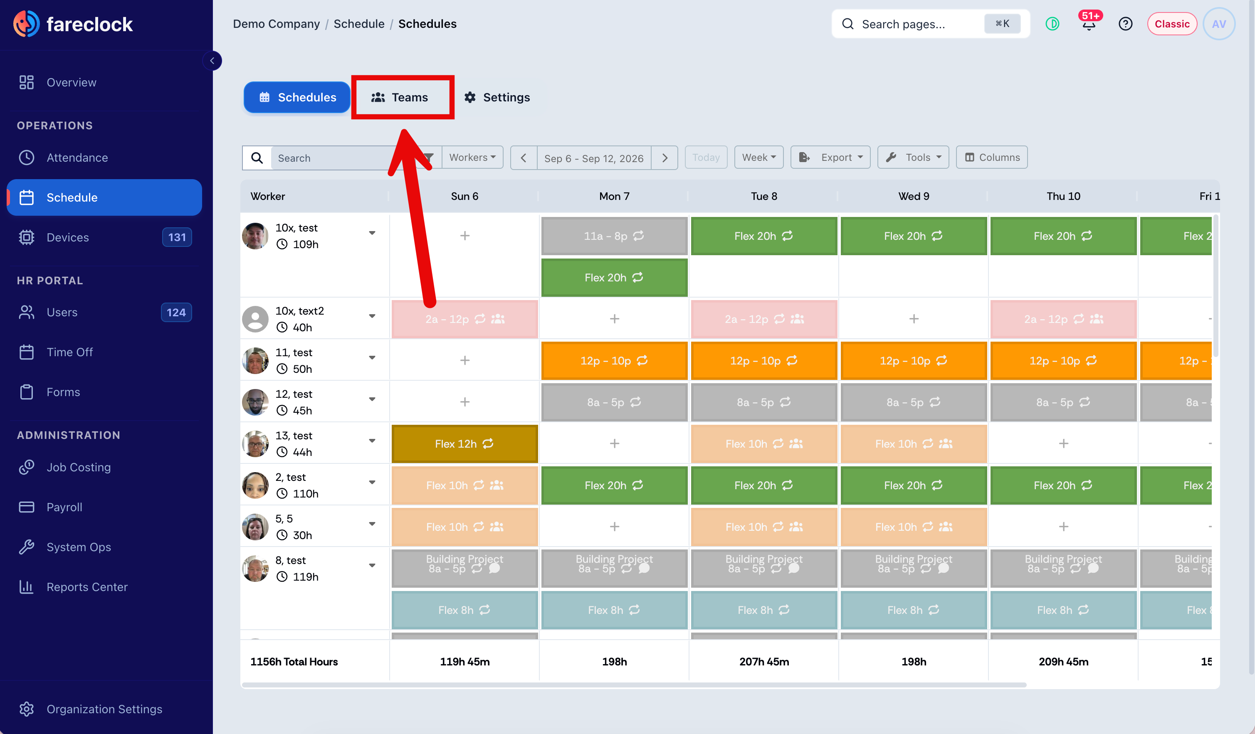Viewport: 1255px width, 734px height.
Task: Toggle the Classic view switch
Action: point(1172,24)
